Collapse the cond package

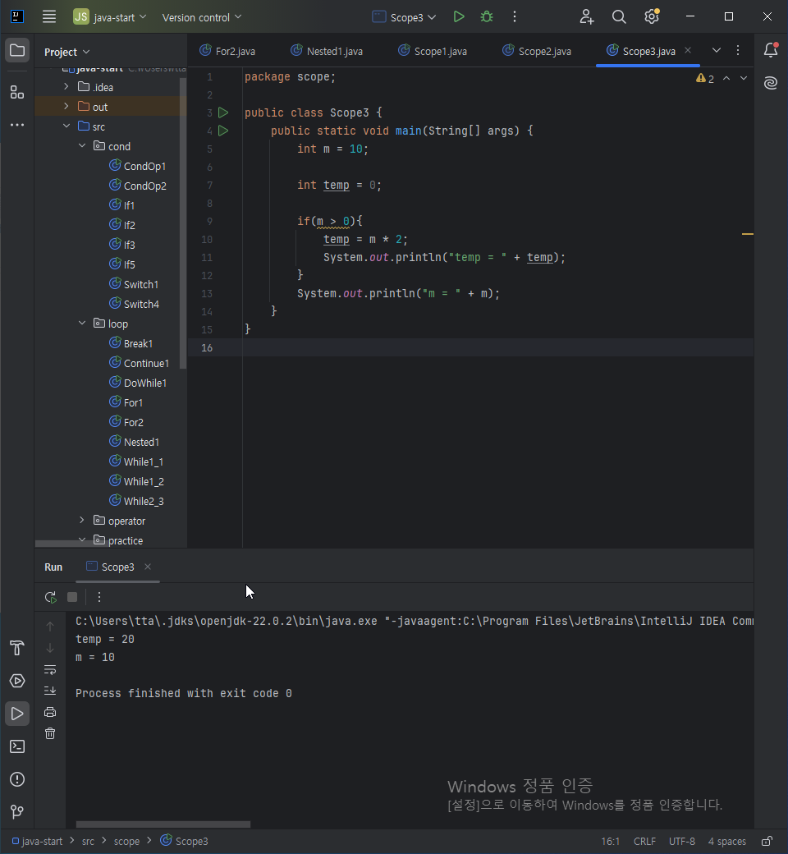[x=82, y=145]
